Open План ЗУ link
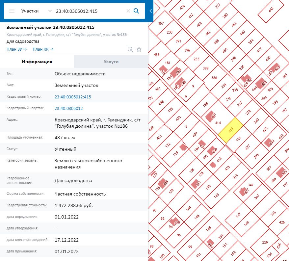 pyautogui.click(x=16, y=49)
